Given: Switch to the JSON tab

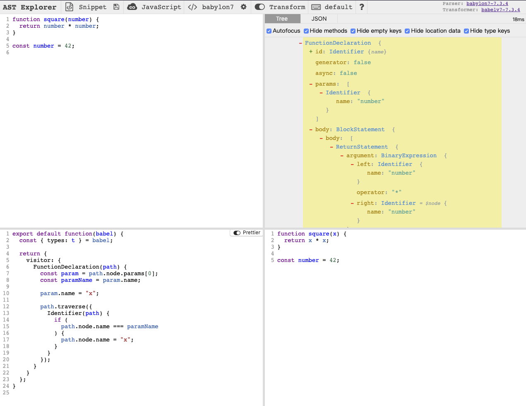Looking at the screenshot, I should point(319,19).
